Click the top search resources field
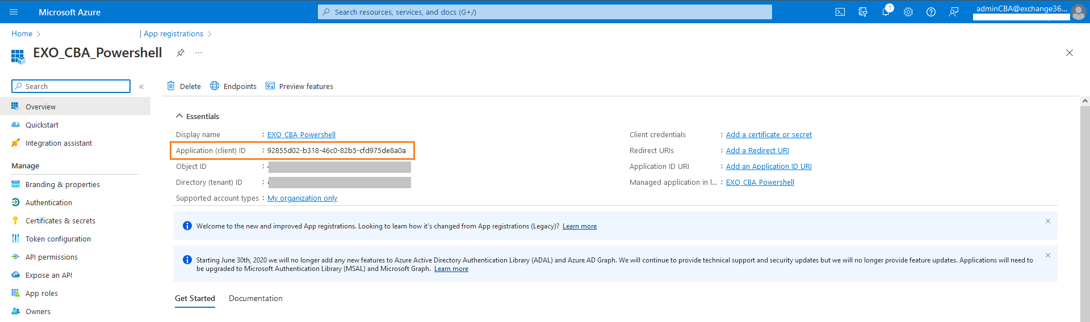Viewport: 1090px width, 322px height. 545,12
